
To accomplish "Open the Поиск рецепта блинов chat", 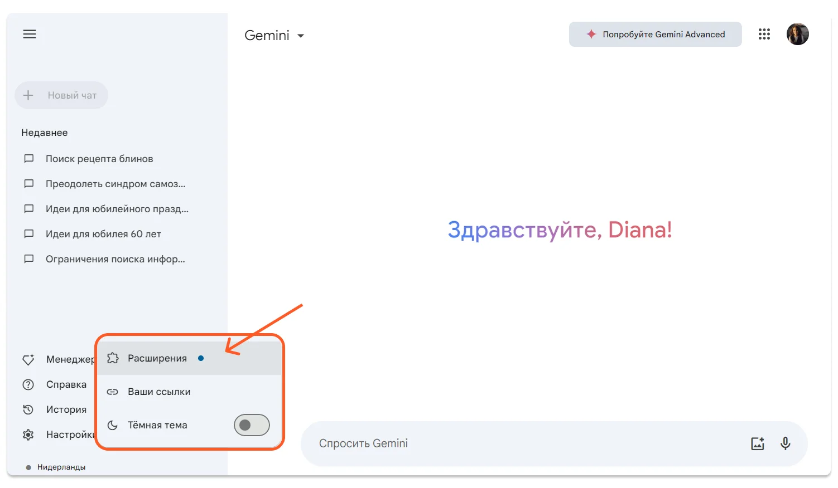I will 99,159.
